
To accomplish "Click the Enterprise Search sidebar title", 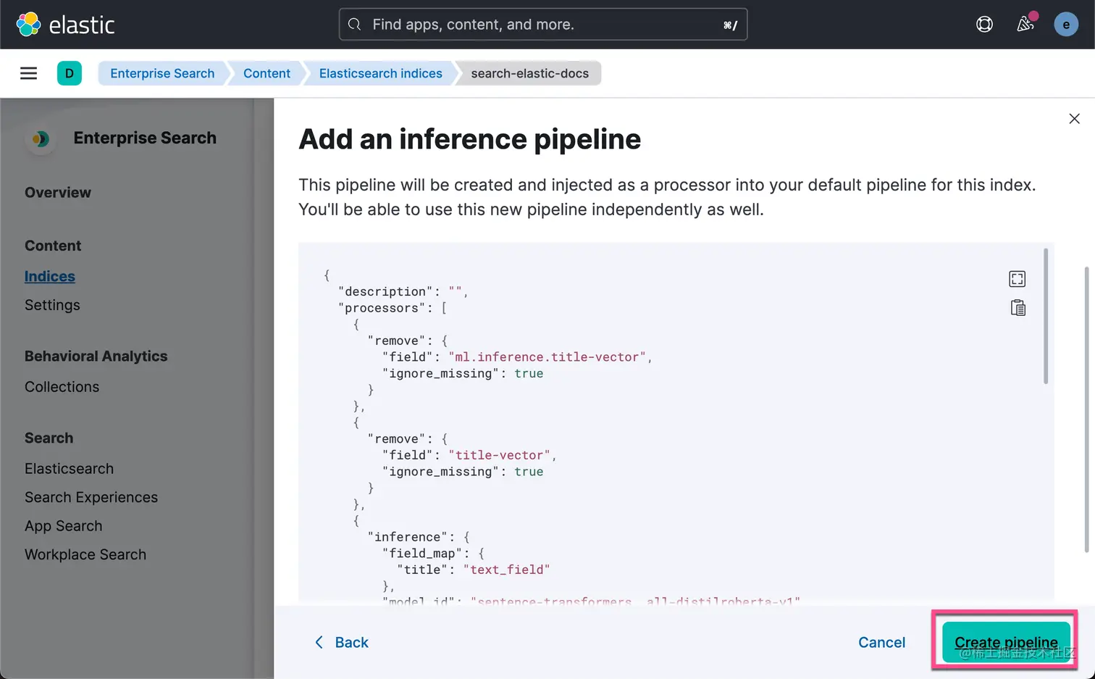I will click(x=145, y=138).
